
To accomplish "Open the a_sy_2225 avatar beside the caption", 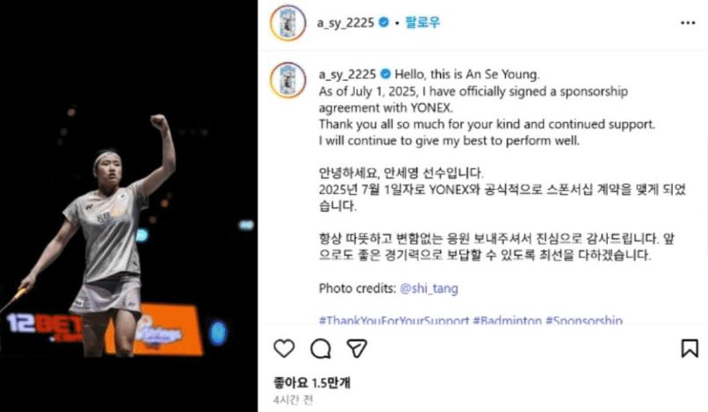I will click(x=288, y=80).
